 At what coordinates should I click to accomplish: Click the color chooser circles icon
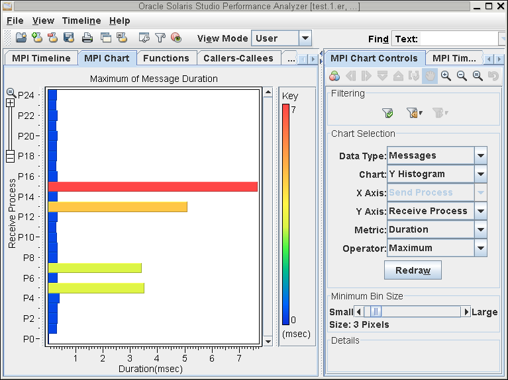(334, 76)
